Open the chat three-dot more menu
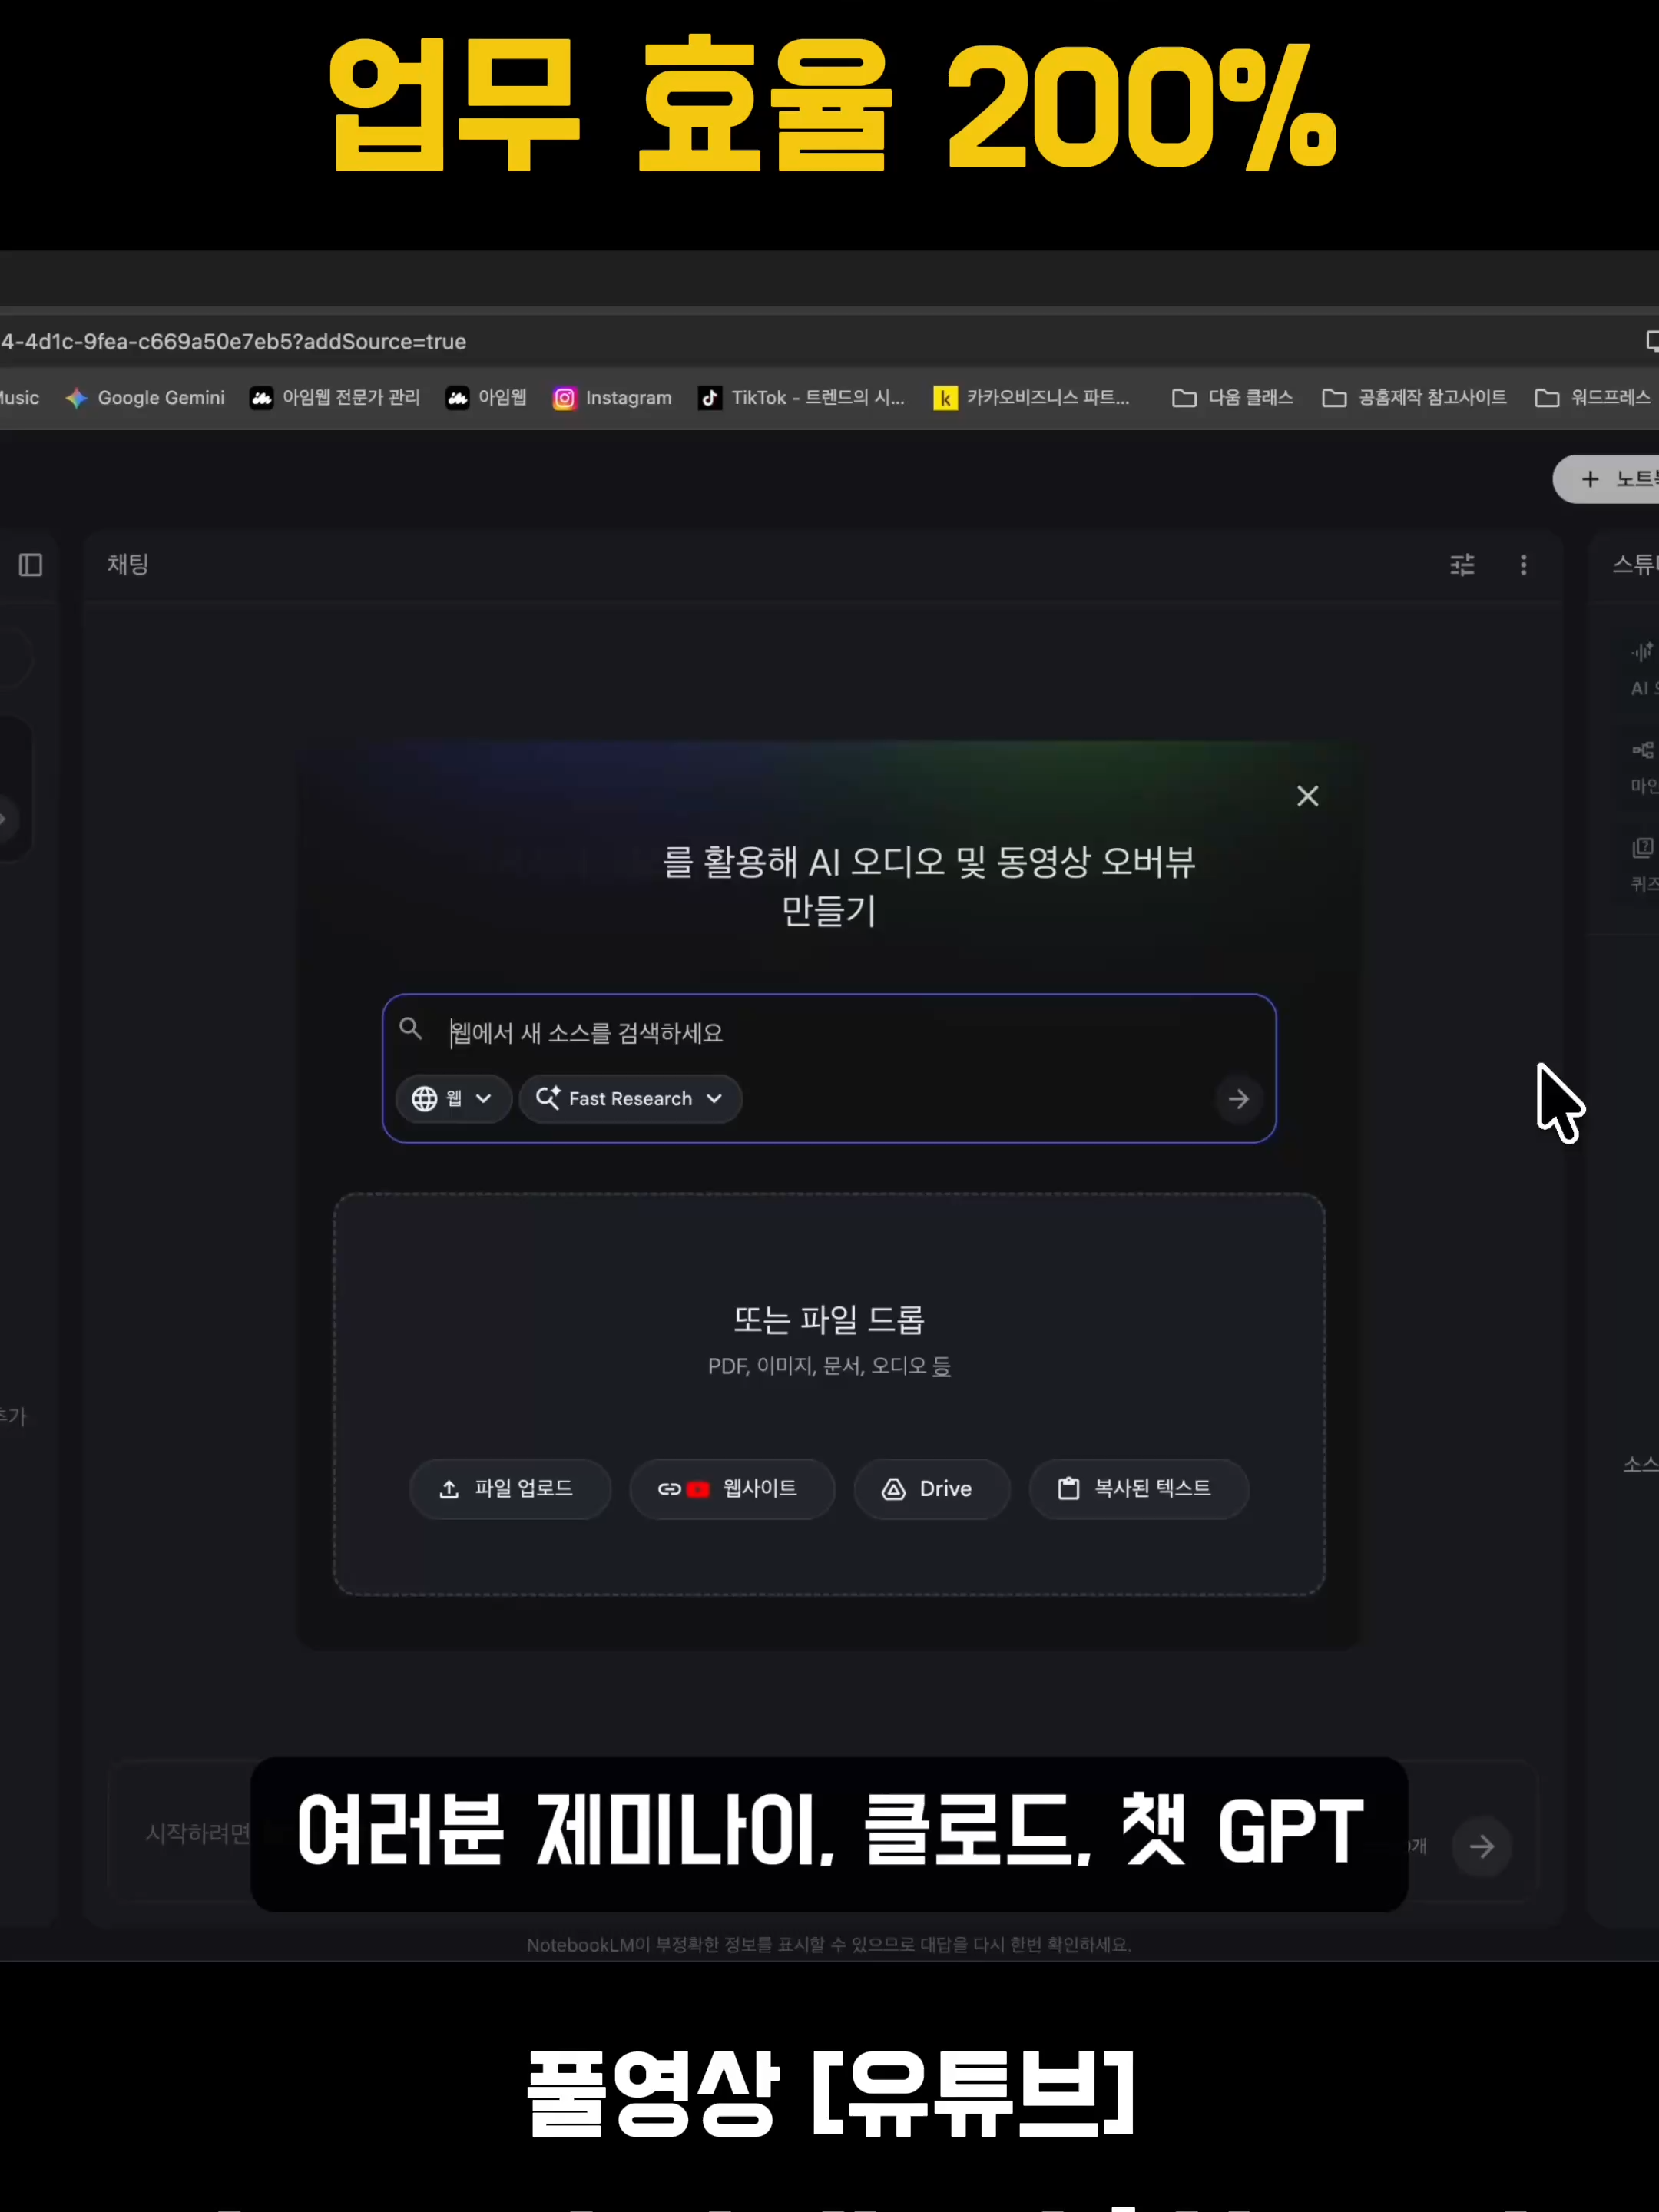Viewport: 1659px width, 2212px height. point(1523,565)
